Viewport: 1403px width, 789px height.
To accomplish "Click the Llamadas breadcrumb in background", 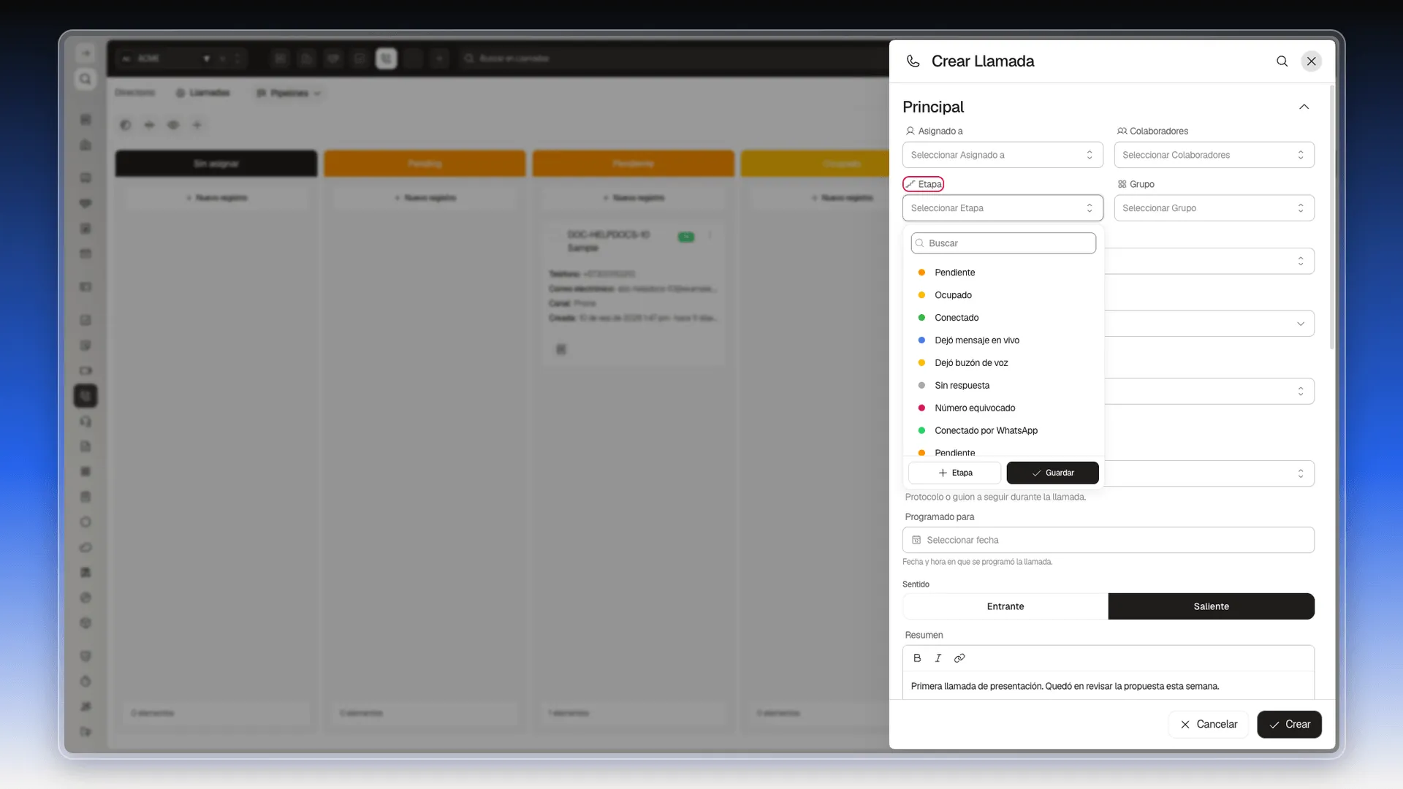I will (x=203, y=94).
